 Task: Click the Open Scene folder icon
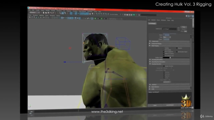[x=46, y=13]
